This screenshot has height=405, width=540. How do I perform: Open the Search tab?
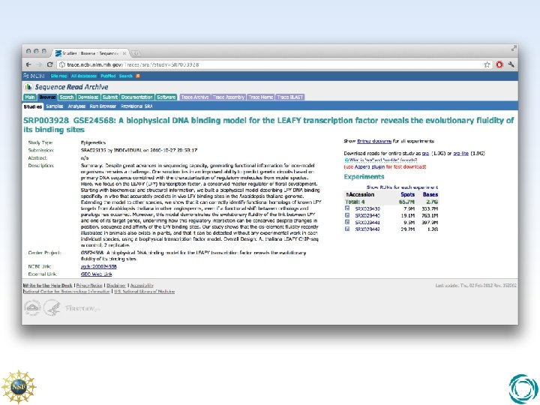pyautogui.click(x=67, y=97)
